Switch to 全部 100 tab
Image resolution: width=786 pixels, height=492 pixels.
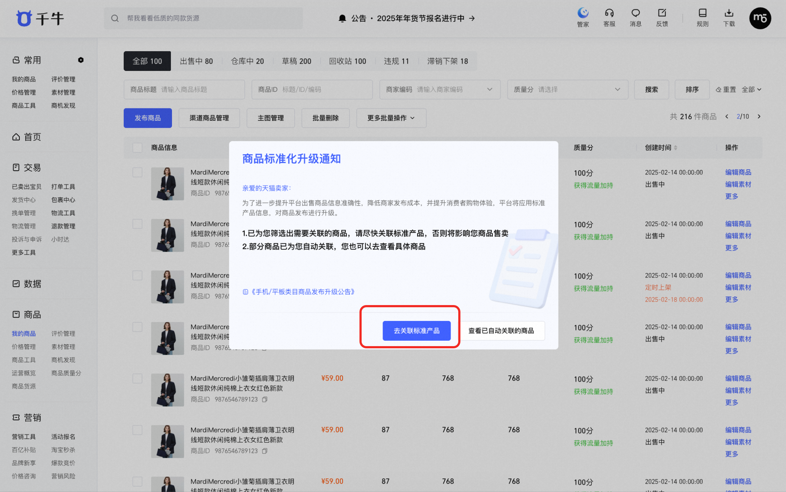coord(147,61)
